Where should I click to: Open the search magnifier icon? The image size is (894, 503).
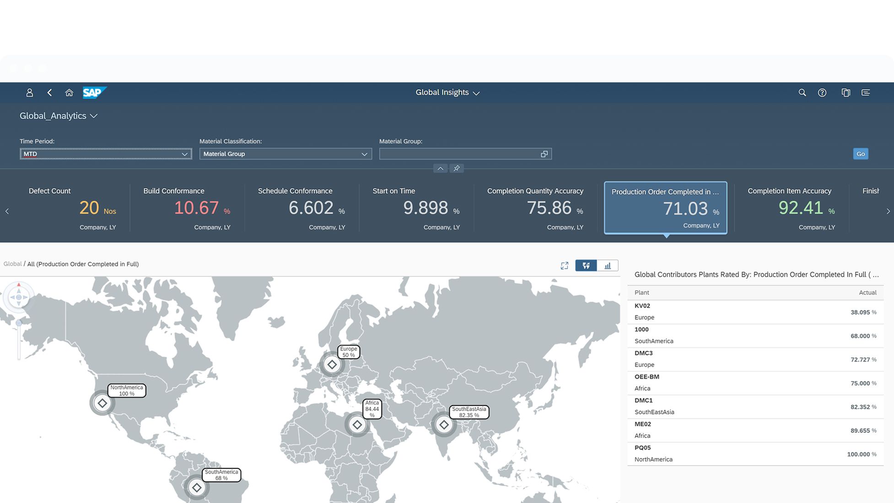pyautogui.click(x=802, y=93)
